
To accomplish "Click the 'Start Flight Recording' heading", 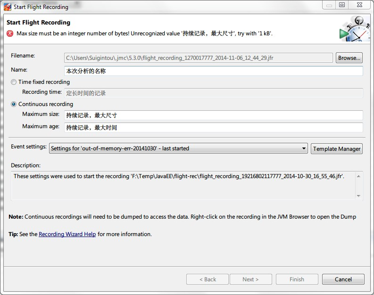I will pyautogui.click(x=38, y=23).
